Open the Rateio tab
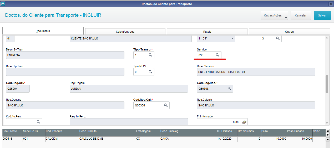 (207, 32)
